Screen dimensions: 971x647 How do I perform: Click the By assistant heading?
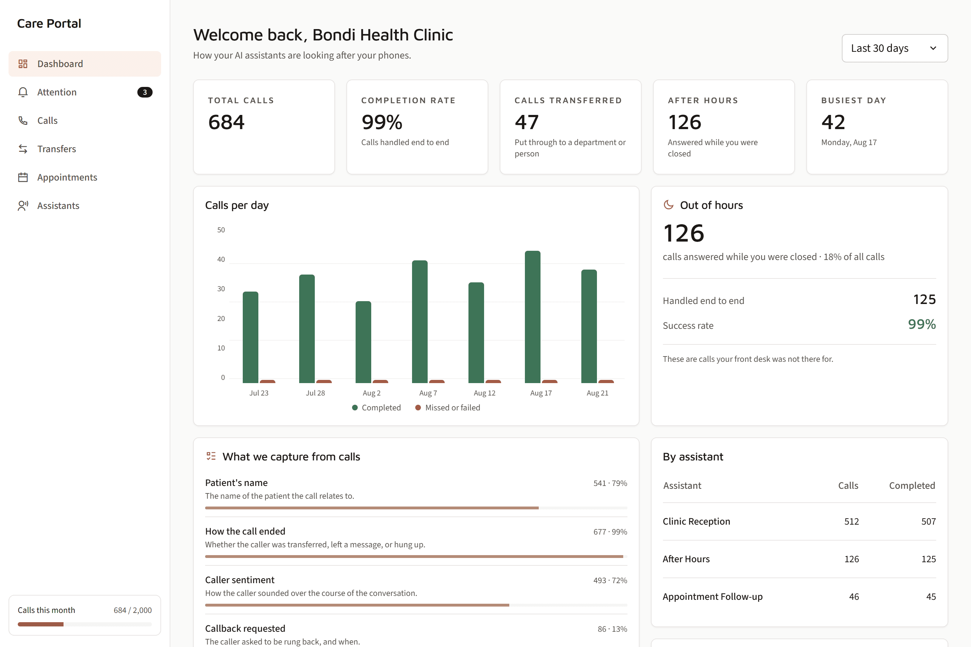(693, 457)
